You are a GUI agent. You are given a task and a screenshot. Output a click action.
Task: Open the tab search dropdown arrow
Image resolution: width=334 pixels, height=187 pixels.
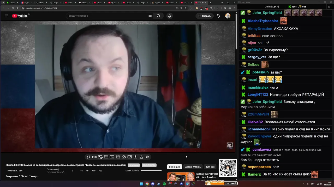pyautogui.click(x=3, y=3)
